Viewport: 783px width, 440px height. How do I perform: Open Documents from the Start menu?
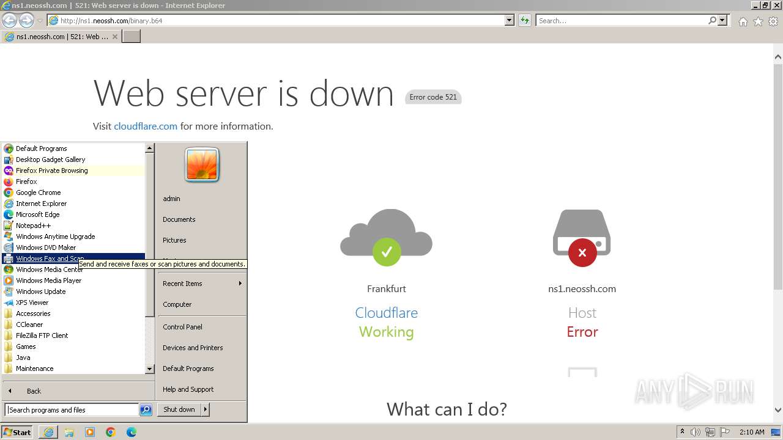[202, 219]
